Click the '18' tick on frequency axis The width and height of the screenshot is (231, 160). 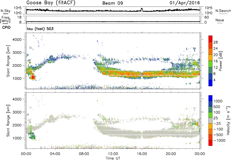19,17
